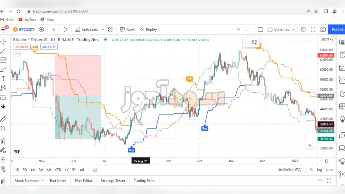This screenshot has width=345, height=194.
Task: Open the main hamburger menu
Action: pos(3,30)
